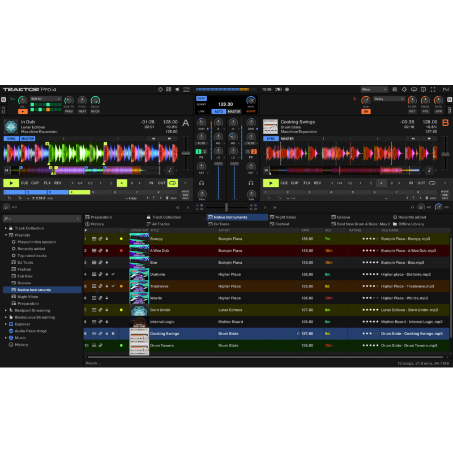Click the MIDI loop icon in header
This screenshot has height=453, width=453.
(x=414, y=89)
